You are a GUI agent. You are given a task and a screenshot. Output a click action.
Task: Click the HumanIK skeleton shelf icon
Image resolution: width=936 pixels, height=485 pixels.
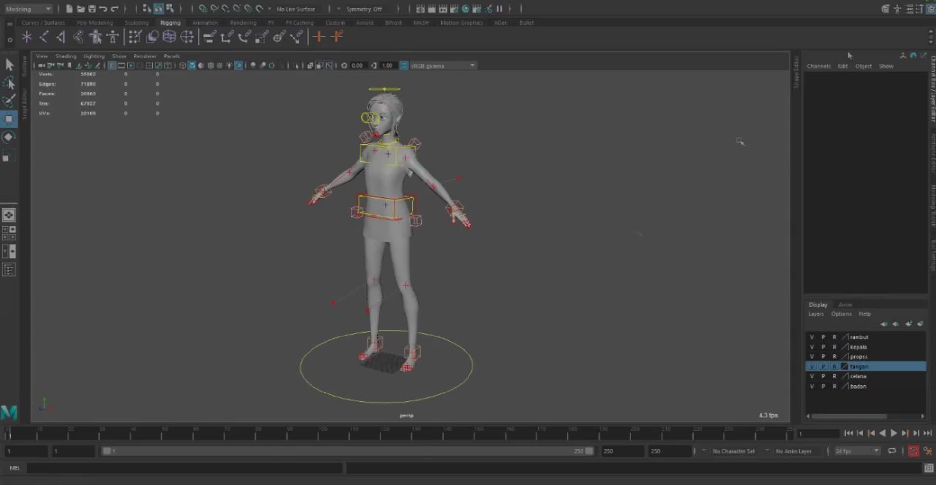[x=113, y=37]
